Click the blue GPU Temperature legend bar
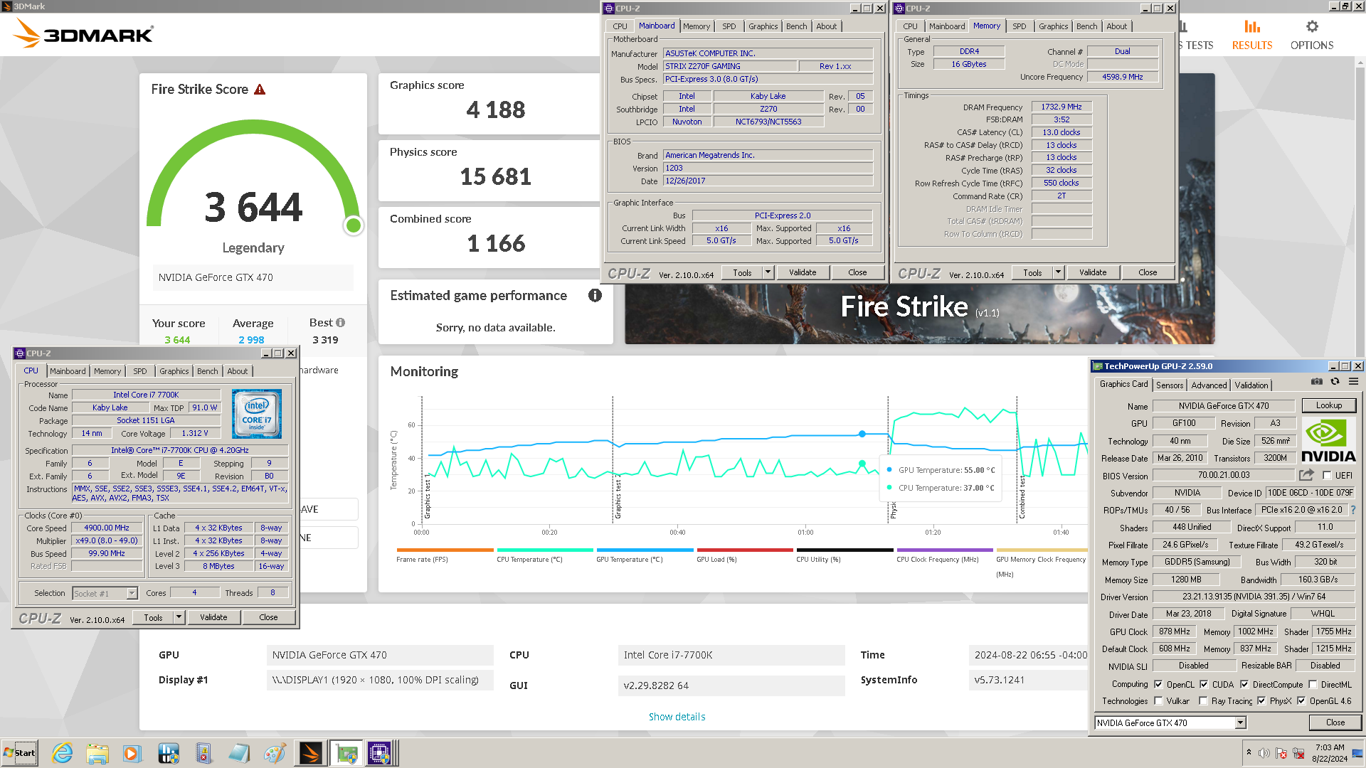 point(645,550)
